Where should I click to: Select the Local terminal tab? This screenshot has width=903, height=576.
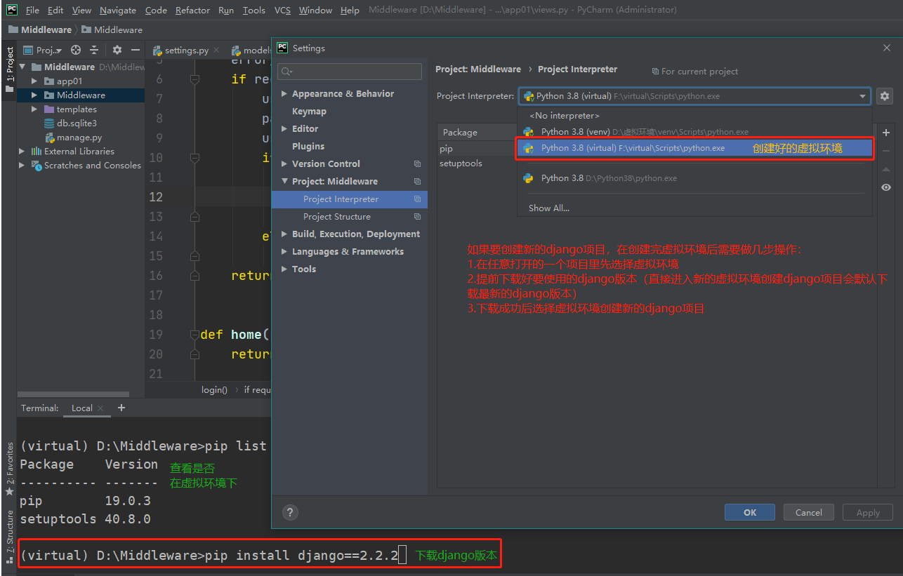point(82,408)
